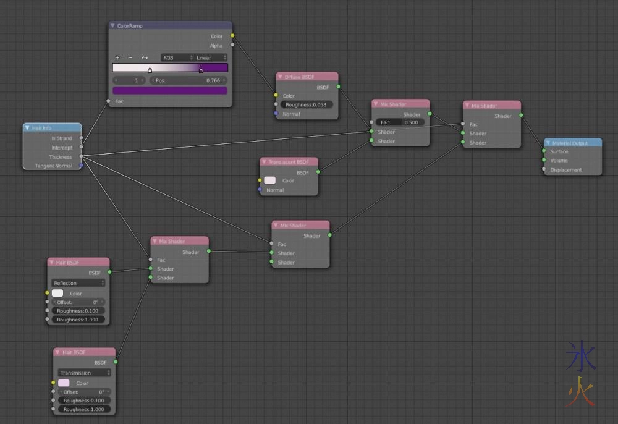The image size is (618, 424).
Task: Open the Linear interpolation dropdown
Action: [211, 57]
